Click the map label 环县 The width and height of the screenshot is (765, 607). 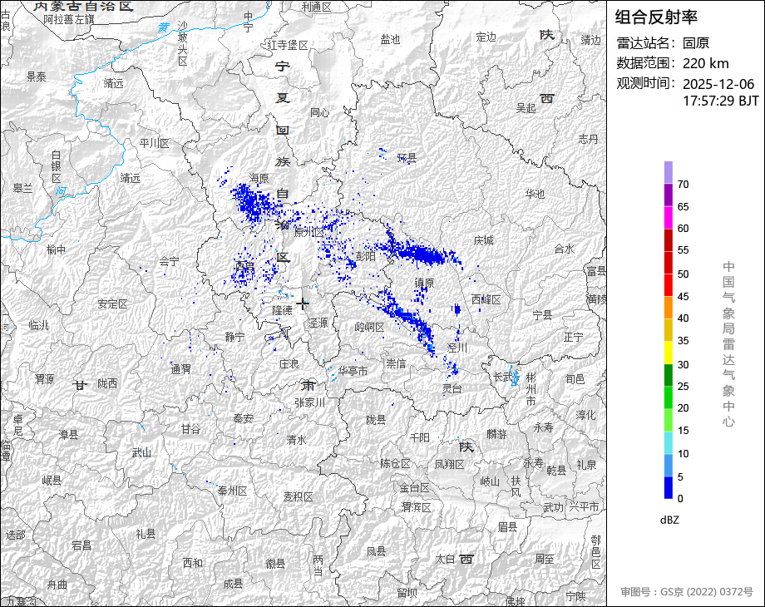tap(407, 158)
